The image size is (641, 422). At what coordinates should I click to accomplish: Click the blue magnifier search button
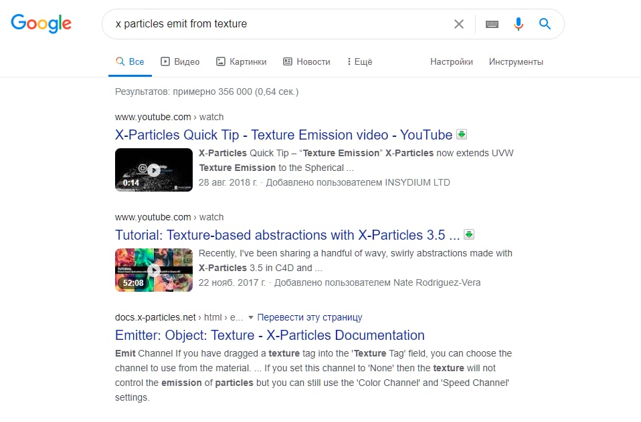coord(545,23)
